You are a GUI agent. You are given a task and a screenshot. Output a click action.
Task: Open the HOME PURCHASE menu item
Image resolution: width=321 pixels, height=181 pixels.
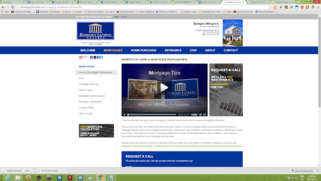(144, 50)
